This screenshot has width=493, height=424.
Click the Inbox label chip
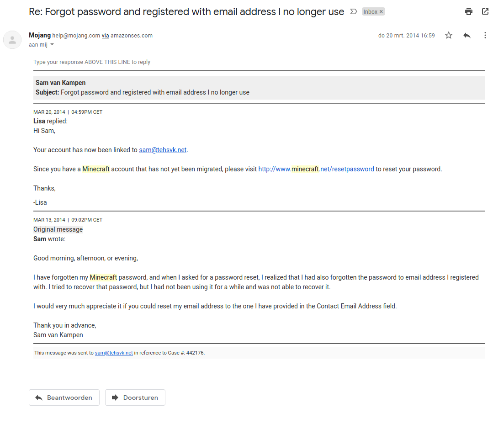click(370, 12)
